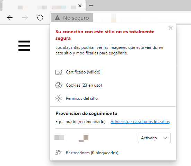Reload the page with the refresh icon
Viewport: 191px width, 166px height.
pos(40,18)
